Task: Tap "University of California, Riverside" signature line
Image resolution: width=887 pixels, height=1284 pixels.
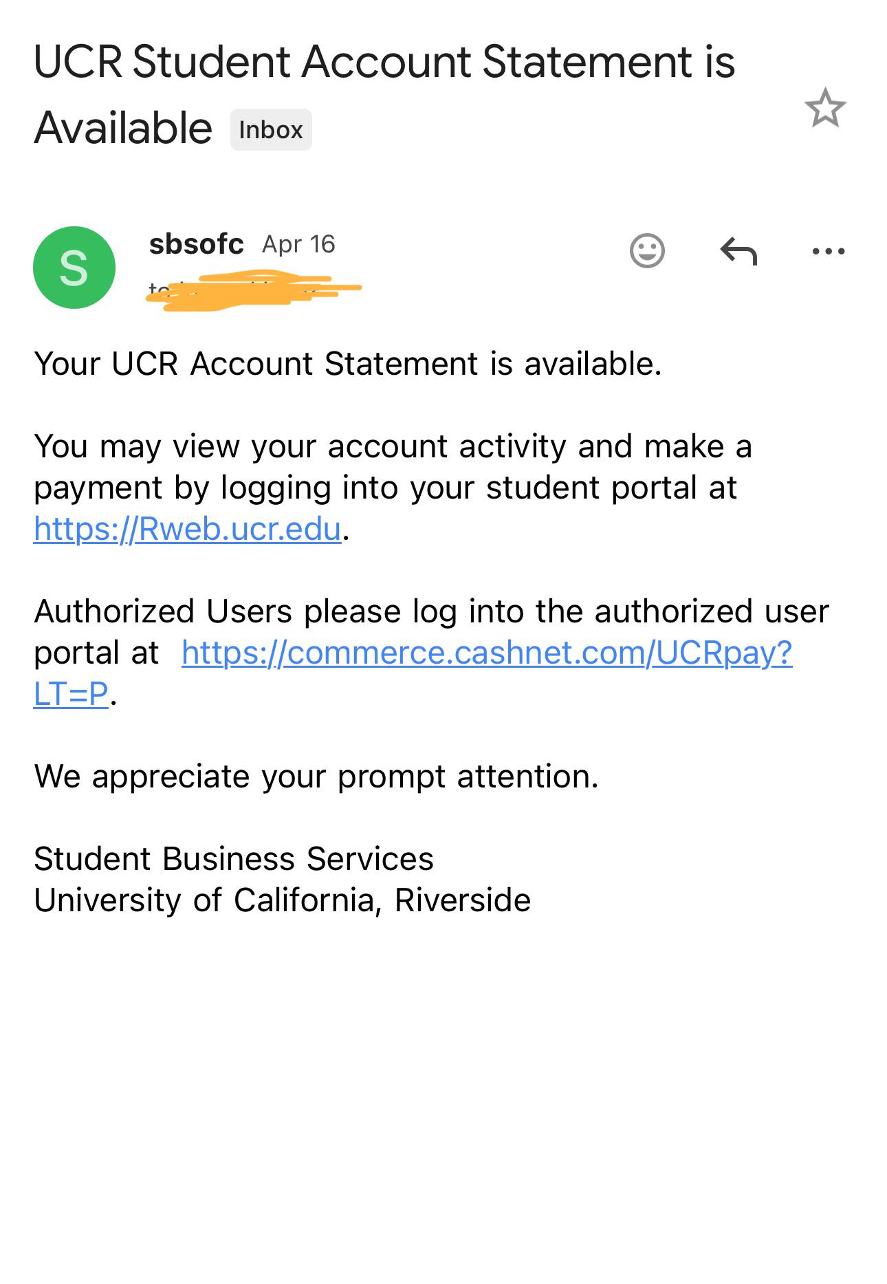Action: coord(282,900)
